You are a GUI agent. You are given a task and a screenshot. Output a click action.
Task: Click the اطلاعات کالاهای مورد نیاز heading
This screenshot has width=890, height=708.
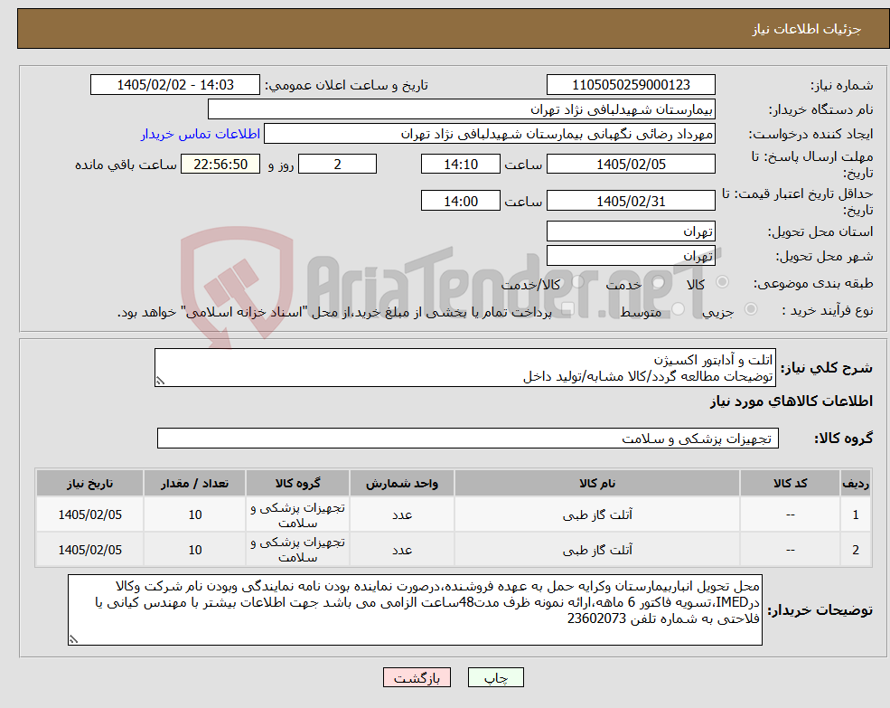coord(792,401)
